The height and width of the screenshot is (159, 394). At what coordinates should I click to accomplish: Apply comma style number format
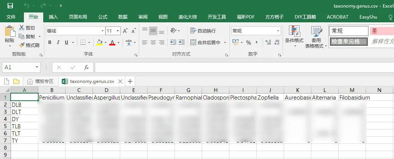click(256, 42)
